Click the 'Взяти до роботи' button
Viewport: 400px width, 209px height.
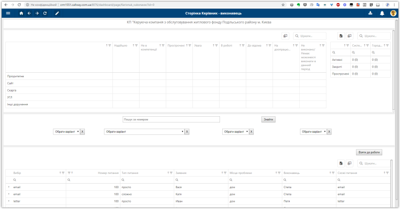tap(369, 152)
